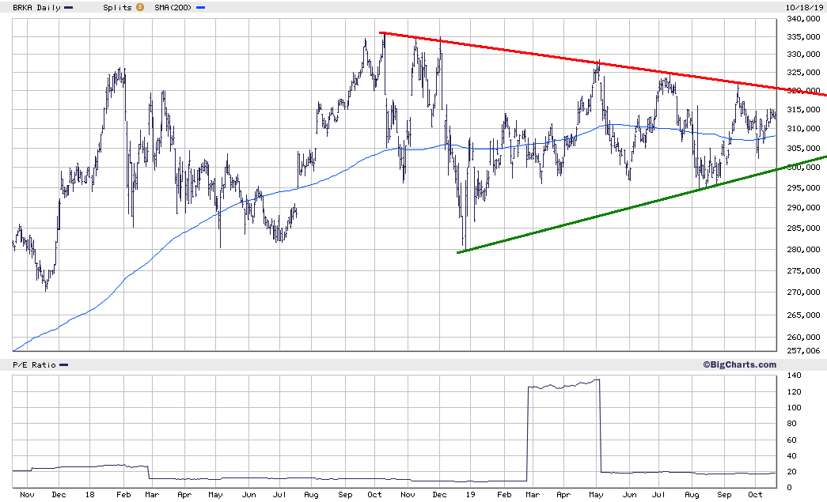Click the SMA(200) legend text
Viewport: 827px width, 502px height.
coord(173,8)
